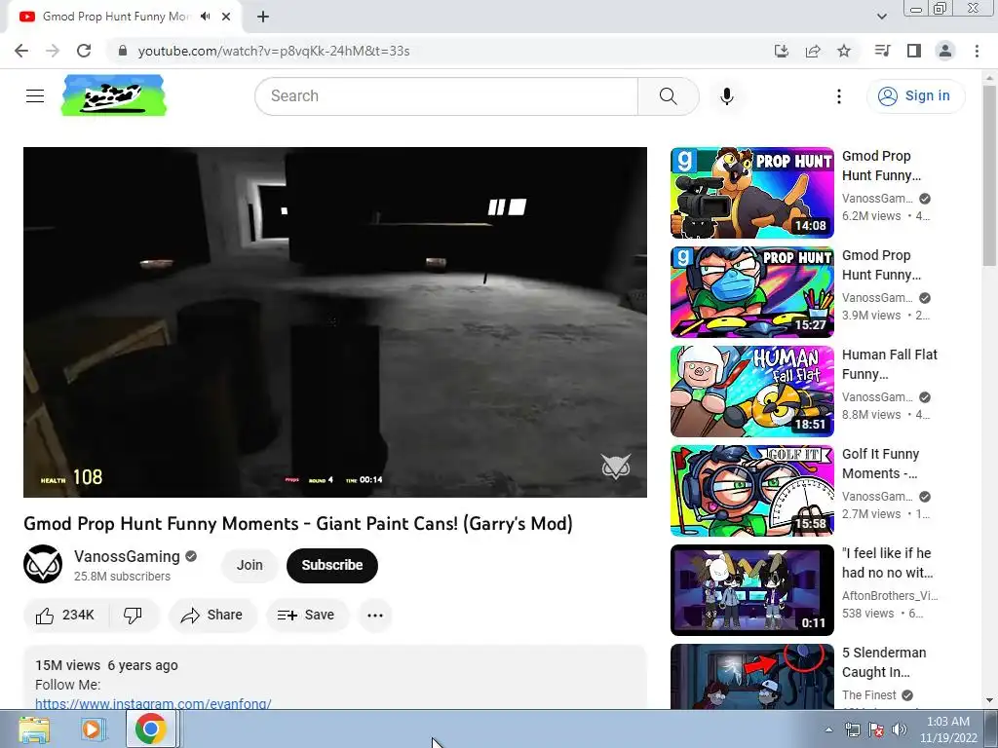Open the Golf It Funny Moments title
The width and height of the screenshot is (998, 748).
coord(880,463)
